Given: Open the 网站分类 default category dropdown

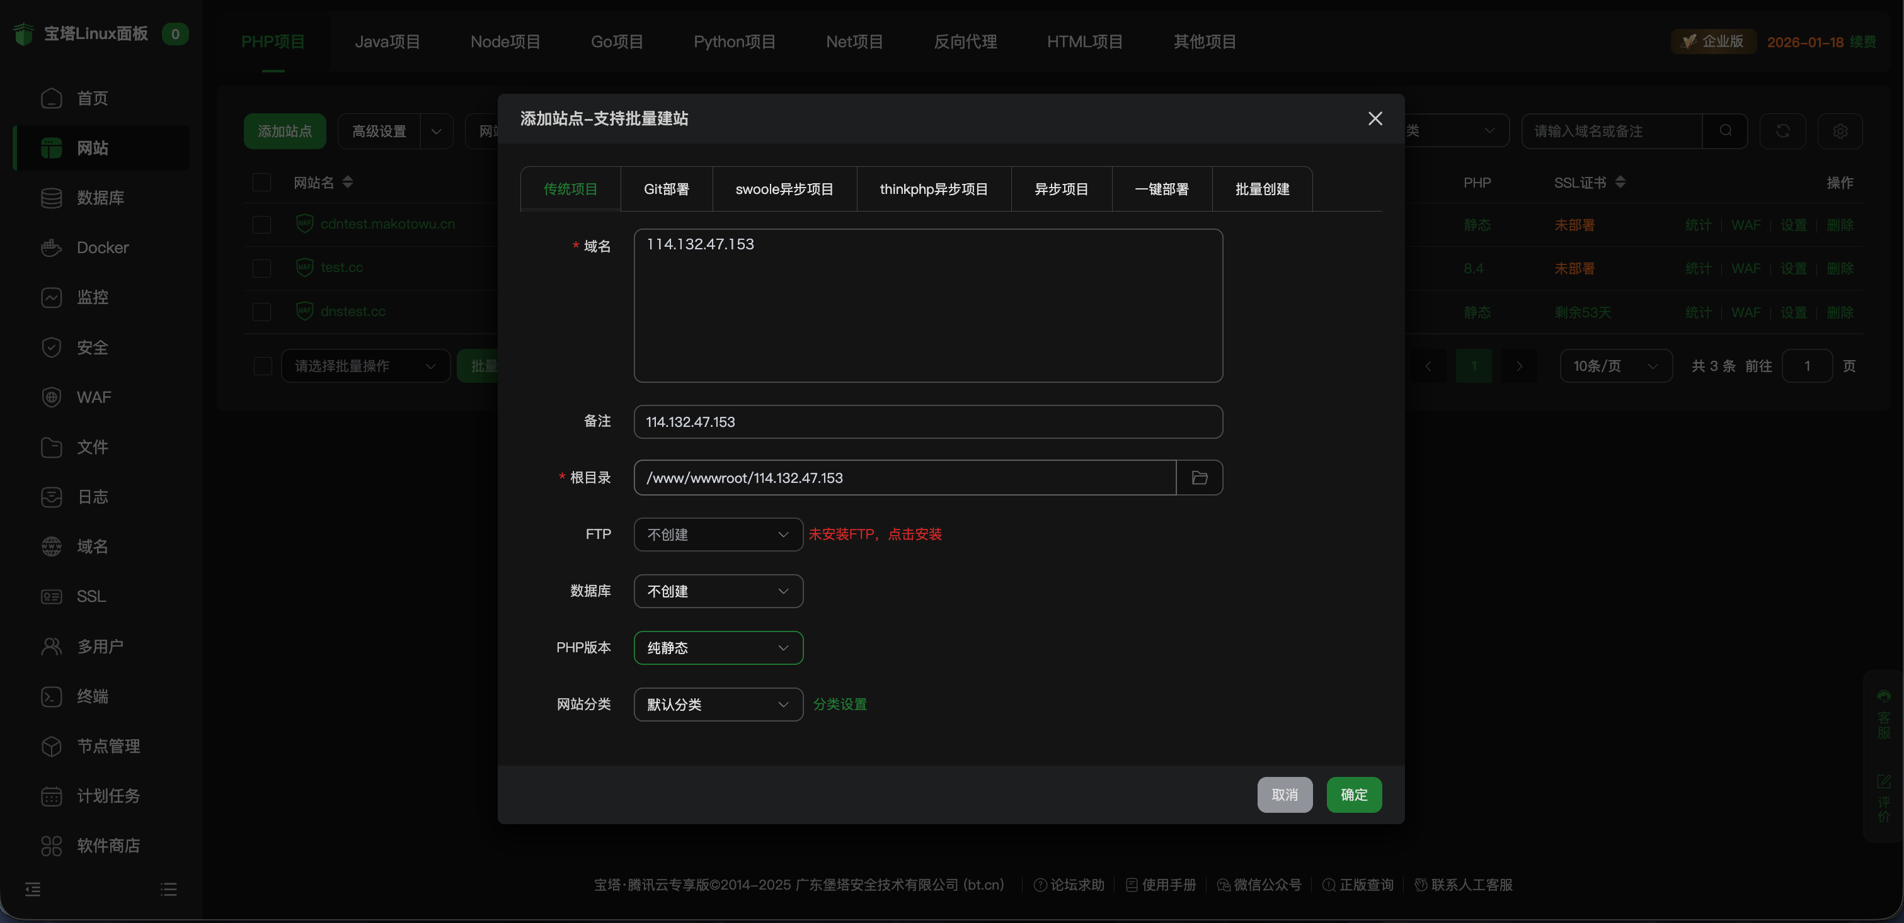Looking at the screenshot, I should [717, 705].
